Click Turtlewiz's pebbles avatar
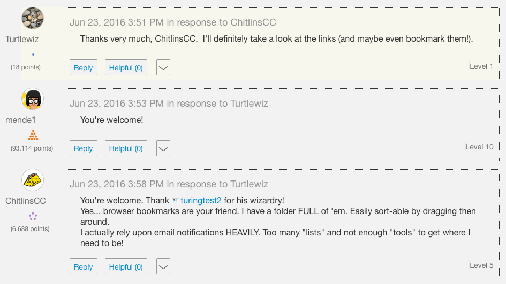 tap(33, 19)
